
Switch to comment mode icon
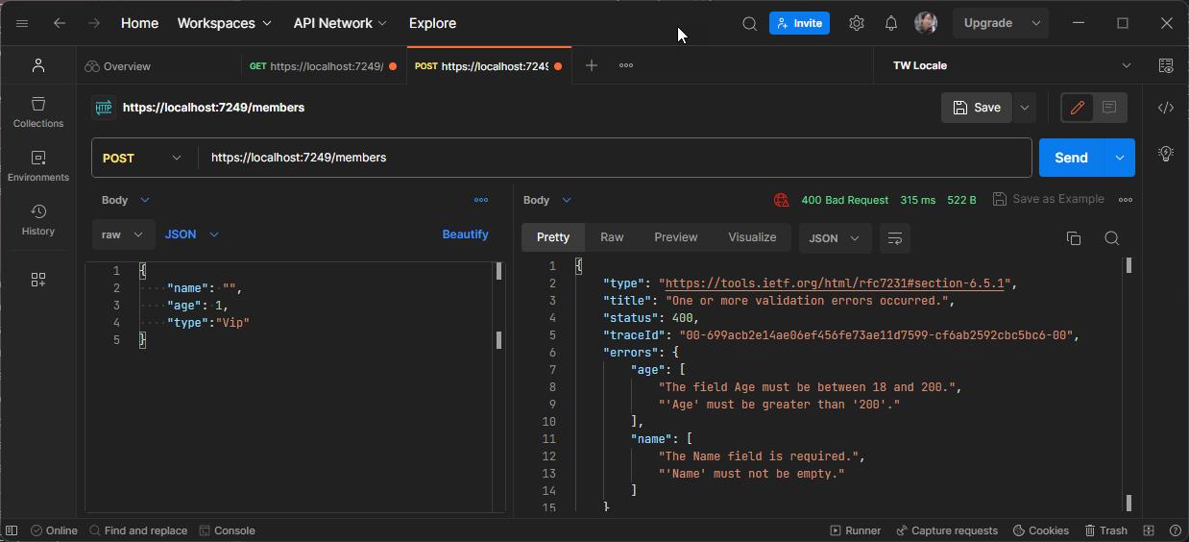coord(1109,108)
